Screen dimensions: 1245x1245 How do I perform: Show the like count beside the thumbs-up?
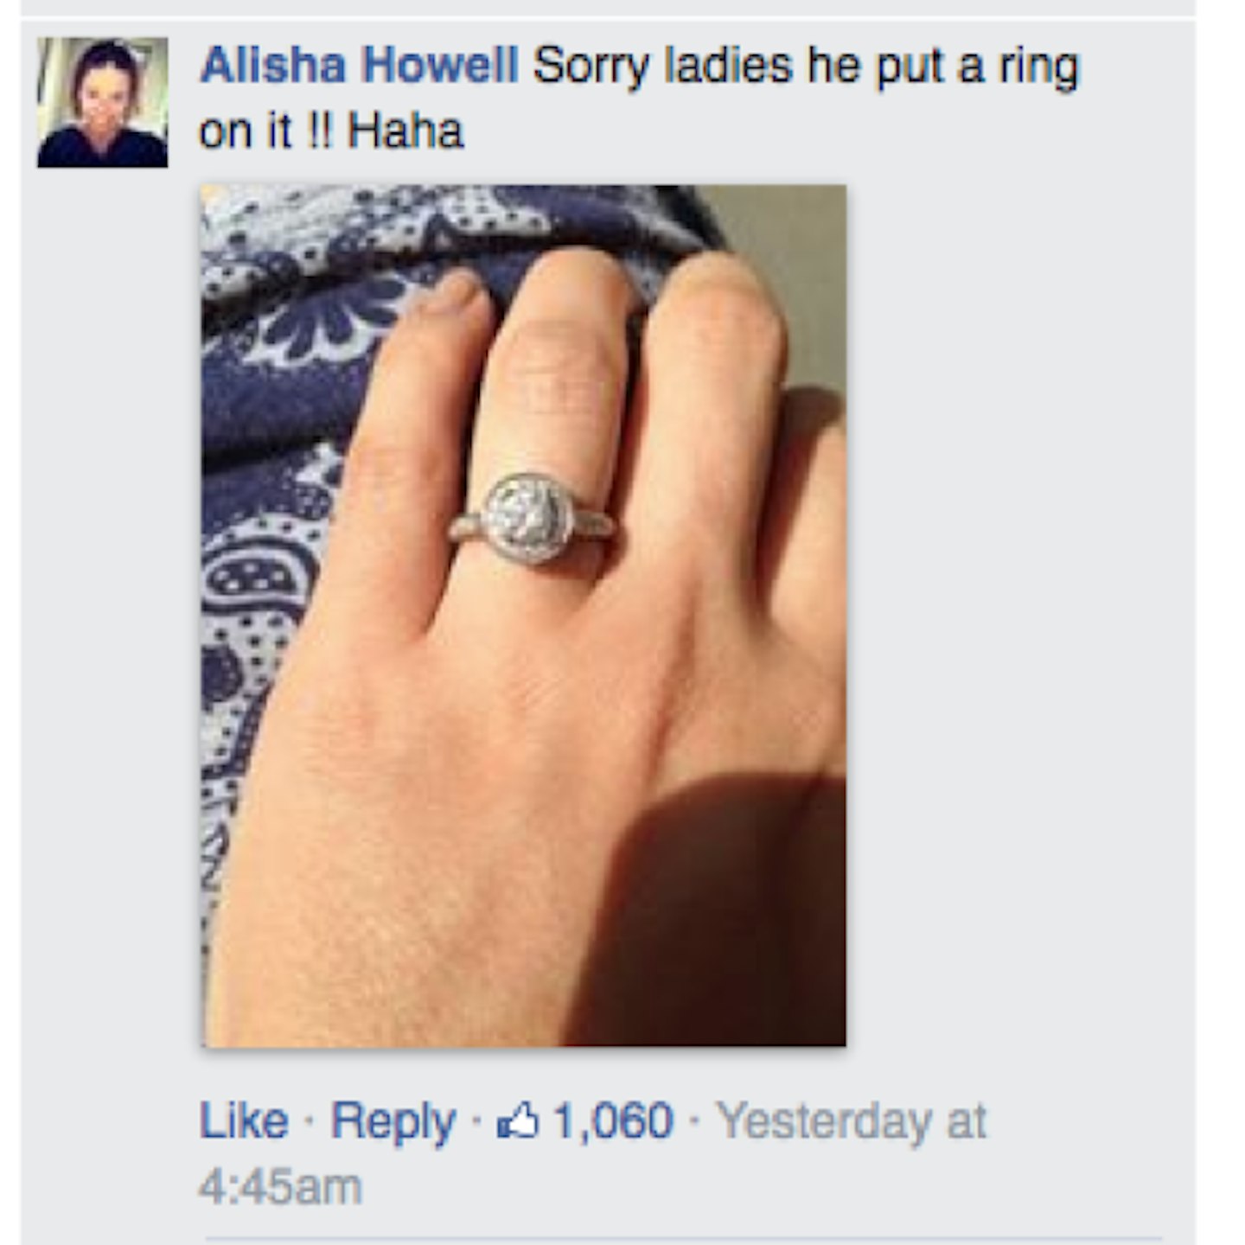click(613, 1121)
